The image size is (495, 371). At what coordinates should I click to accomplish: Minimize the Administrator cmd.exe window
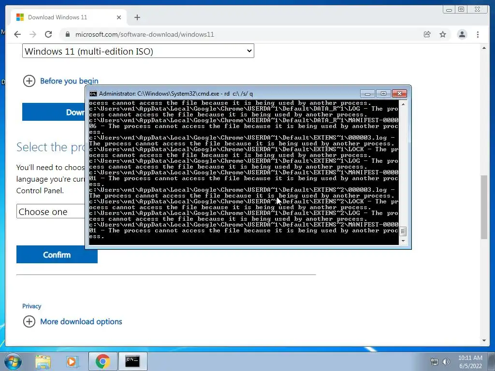point(367,94)
